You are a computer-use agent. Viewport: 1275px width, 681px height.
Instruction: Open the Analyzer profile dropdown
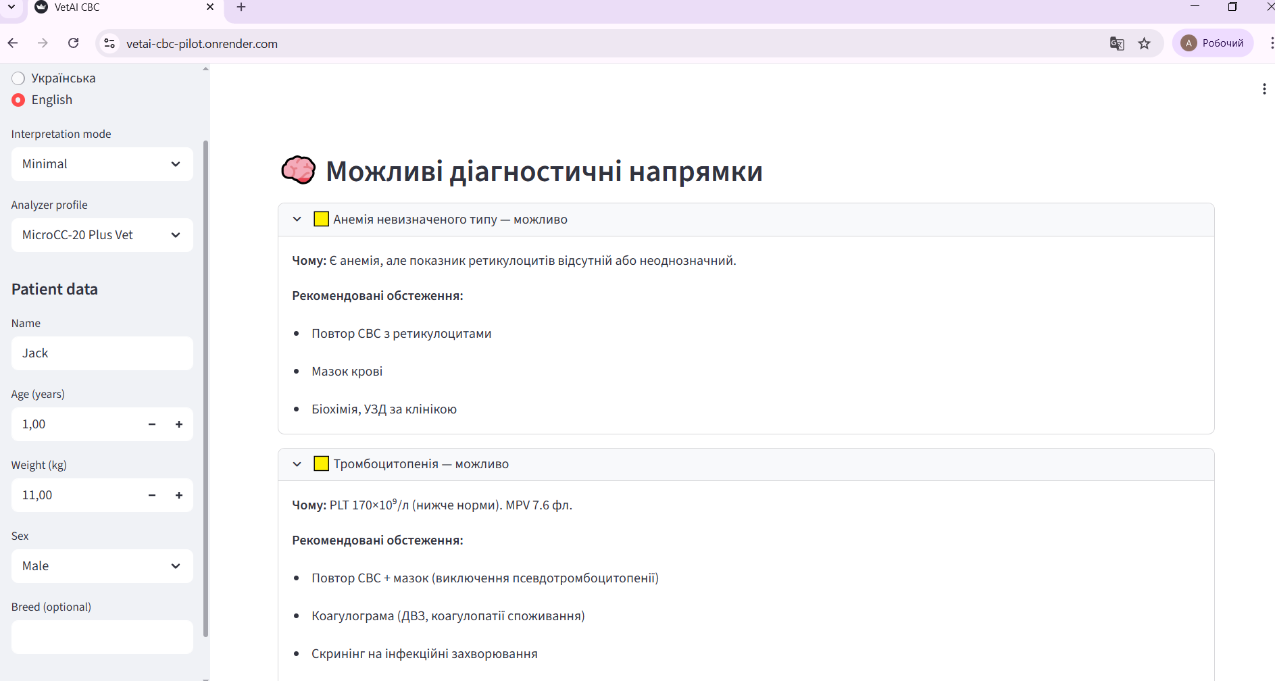[x=102, y=235]
